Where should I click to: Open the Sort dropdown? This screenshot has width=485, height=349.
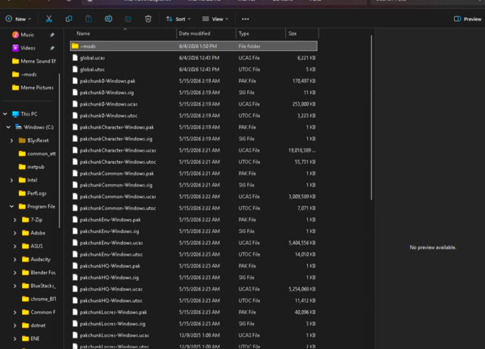(178, 19)
